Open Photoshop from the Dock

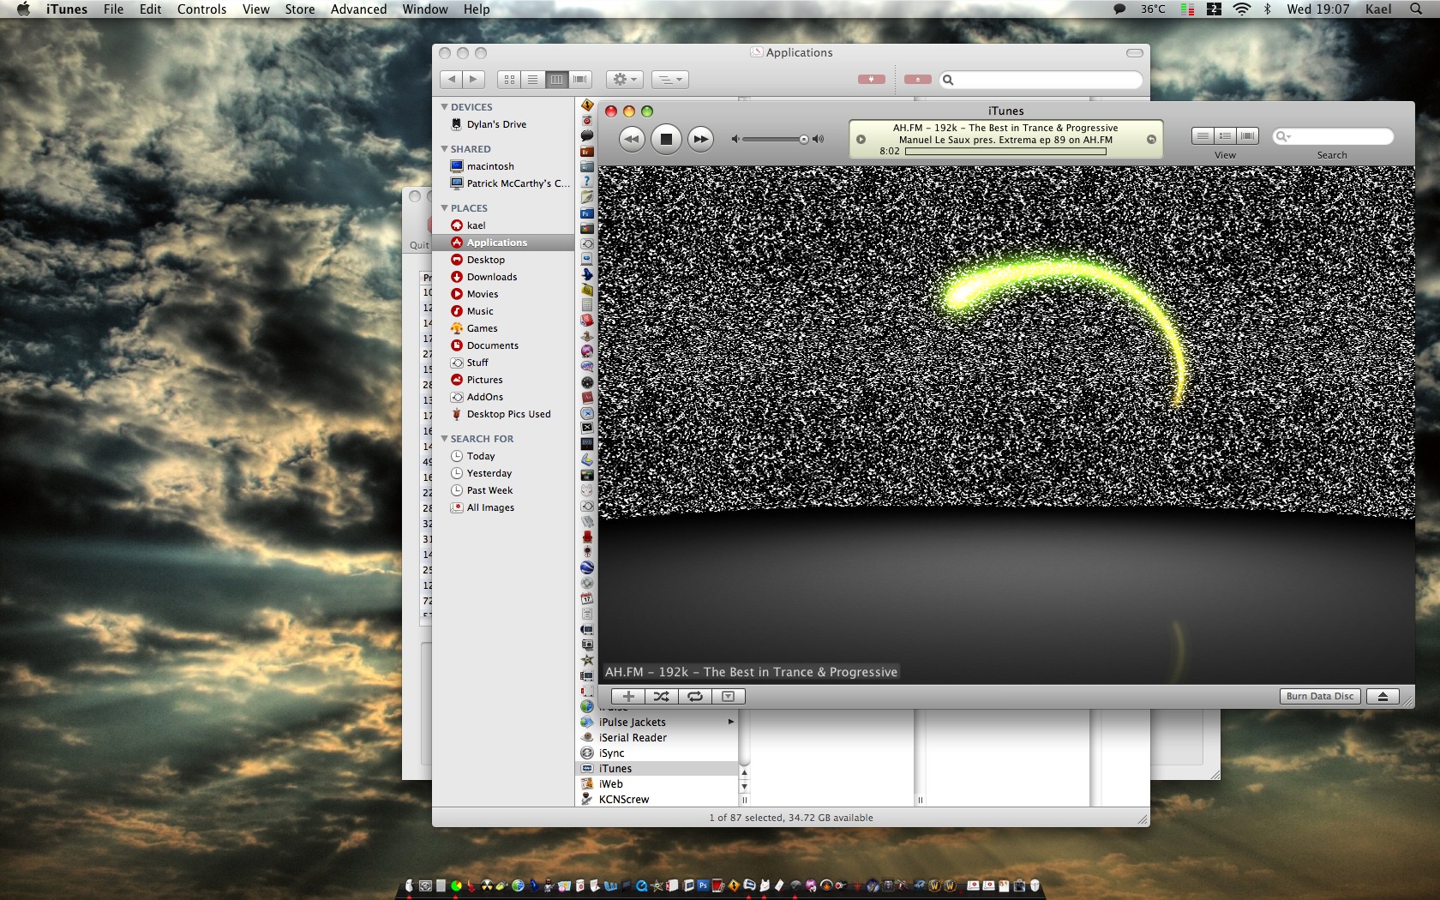point(703,885)
